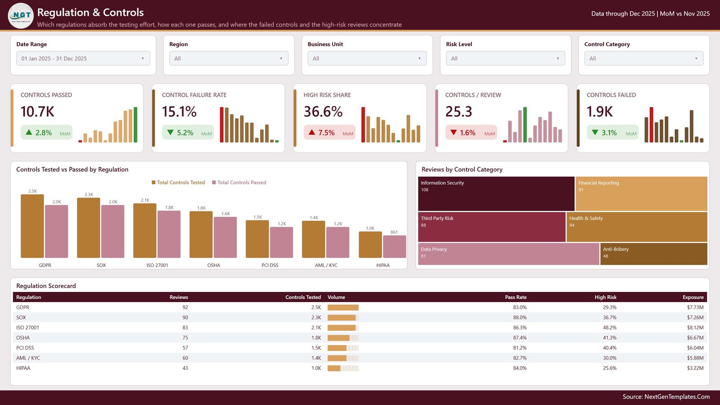The height and width of the screenshot is (405, 720).
Task: Select the Information Security treemap tile
Action: tap(496, 193)
